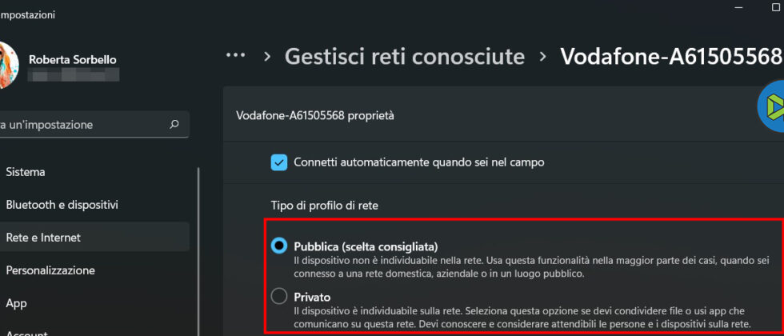Collapse the Vodafone-A61505568 proprietà section header
The height and width of the screenshot is (336, 784).
click(503, 115)
